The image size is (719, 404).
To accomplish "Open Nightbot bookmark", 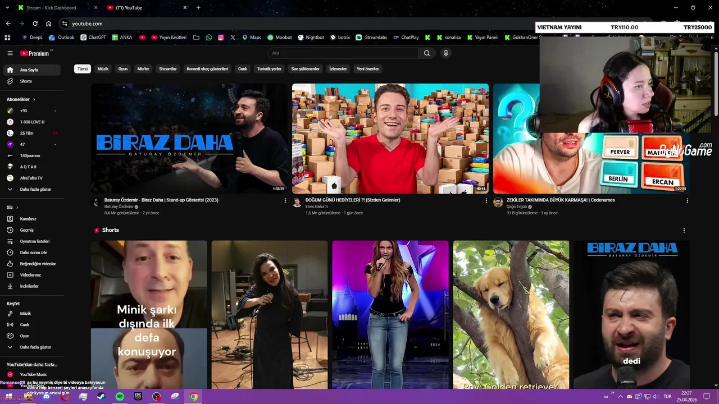I will click(x=311, y=38).
